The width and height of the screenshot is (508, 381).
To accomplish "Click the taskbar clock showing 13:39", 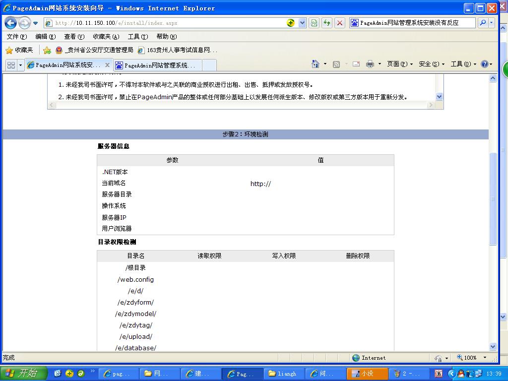I will pos(494,374).
